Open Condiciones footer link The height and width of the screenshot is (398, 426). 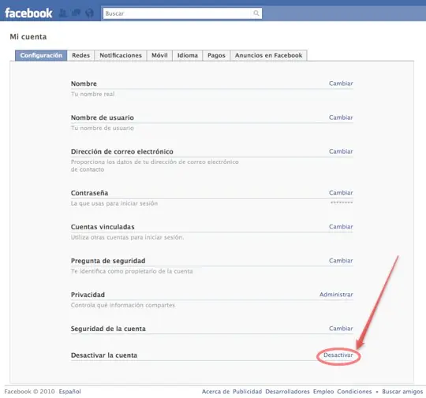[354, 392]
